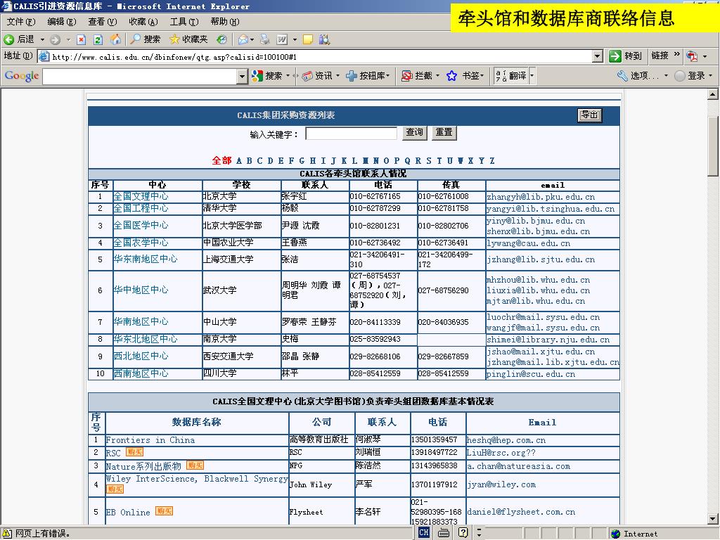Open Google toolbar 选项 wrench icon
This screenshot has width=720, height=540.
[x=623, y=76]
